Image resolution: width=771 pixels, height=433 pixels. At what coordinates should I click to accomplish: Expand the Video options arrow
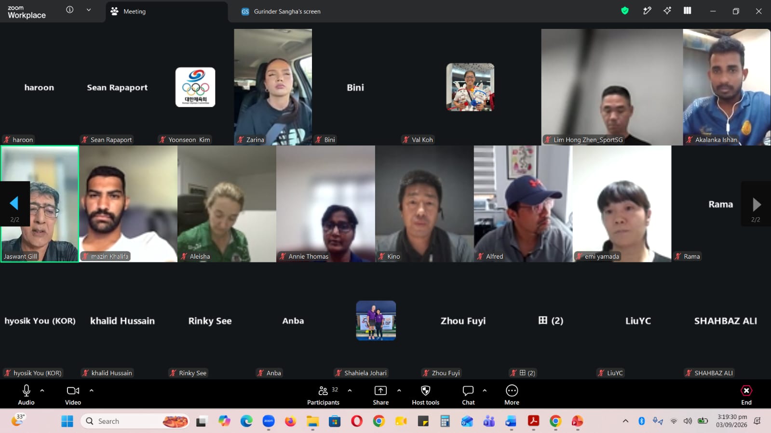tap(92, 391)
